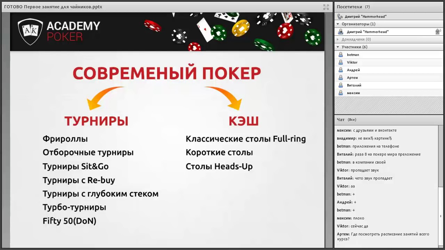
Task: Click 'Классические столы Full-ring' on the slide
Action: point(246,139)
